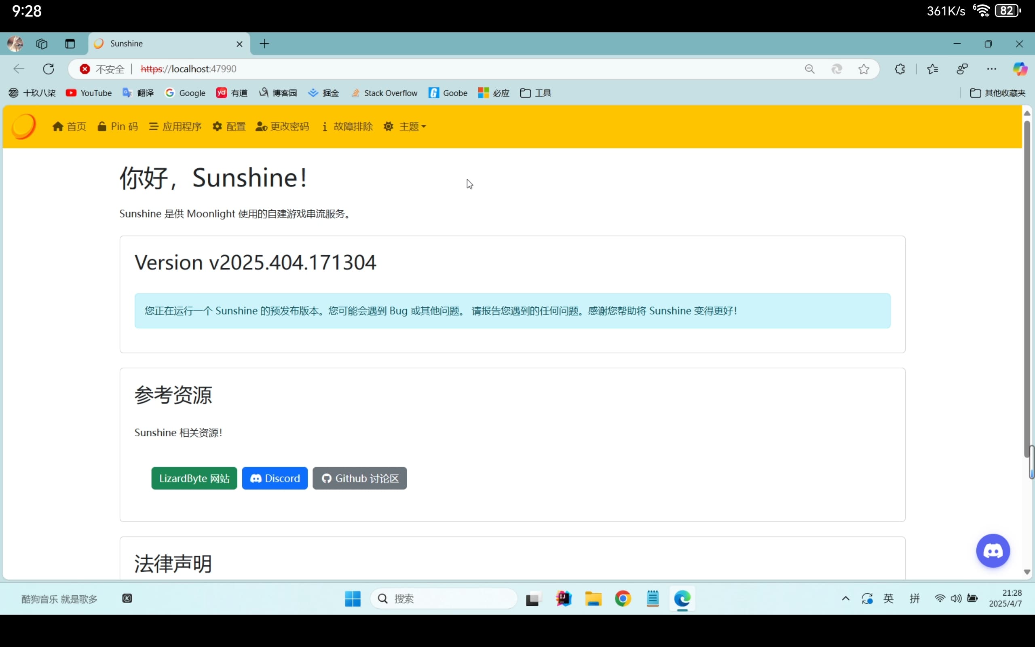This screenshot has width=1035, height=647.
Task: Add page to favorites with star icon
Action: (864, 69)
